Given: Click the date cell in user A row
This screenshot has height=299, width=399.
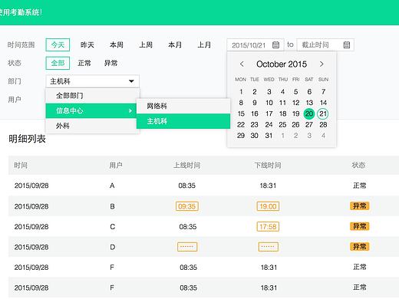Looking at the screenshot, I should (x=31, y=186).
